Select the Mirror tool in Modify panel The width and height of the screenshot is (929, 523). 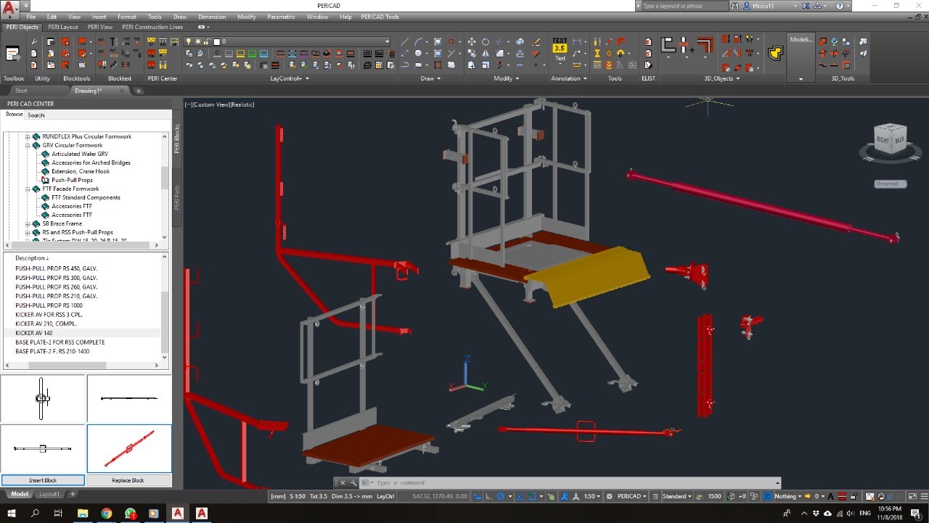click(x=486, y=54)
